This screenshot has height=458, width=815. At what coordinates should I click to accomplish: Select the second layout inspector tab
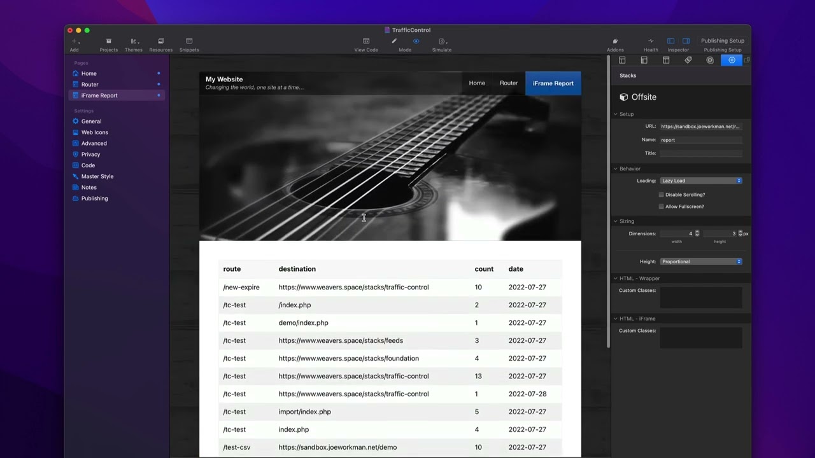(x=644, y=60)
